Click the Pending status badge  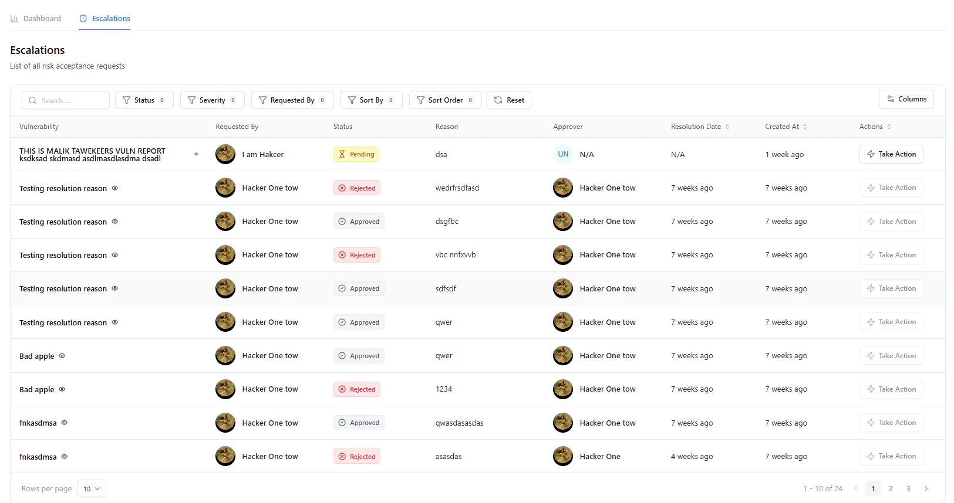coord(356,154)
